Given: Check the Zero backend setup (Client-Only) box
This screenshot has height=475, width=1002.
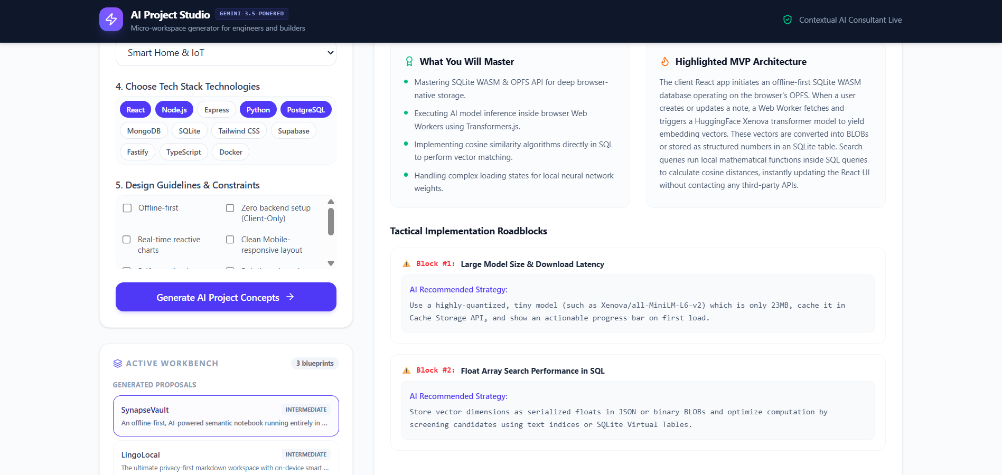Looking at the screenshot, I should coord(230,208).
